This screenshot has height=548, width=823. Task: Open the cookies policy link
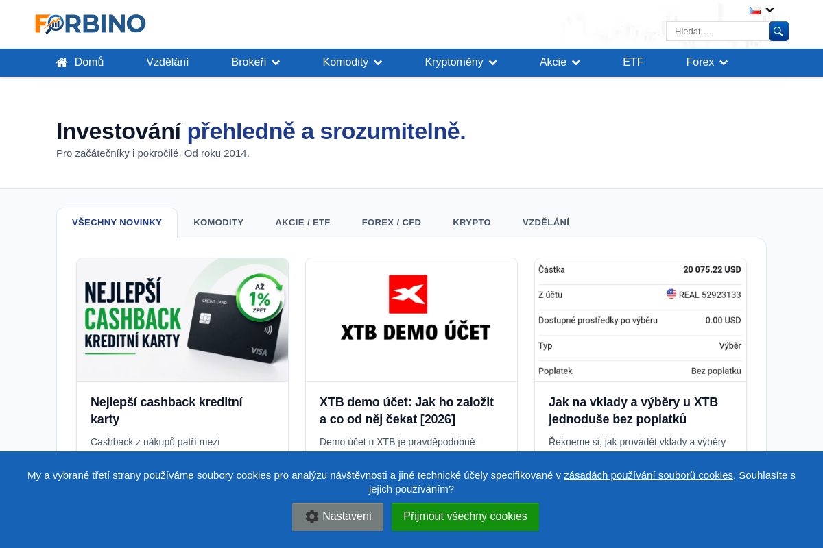tap(648, 475)
